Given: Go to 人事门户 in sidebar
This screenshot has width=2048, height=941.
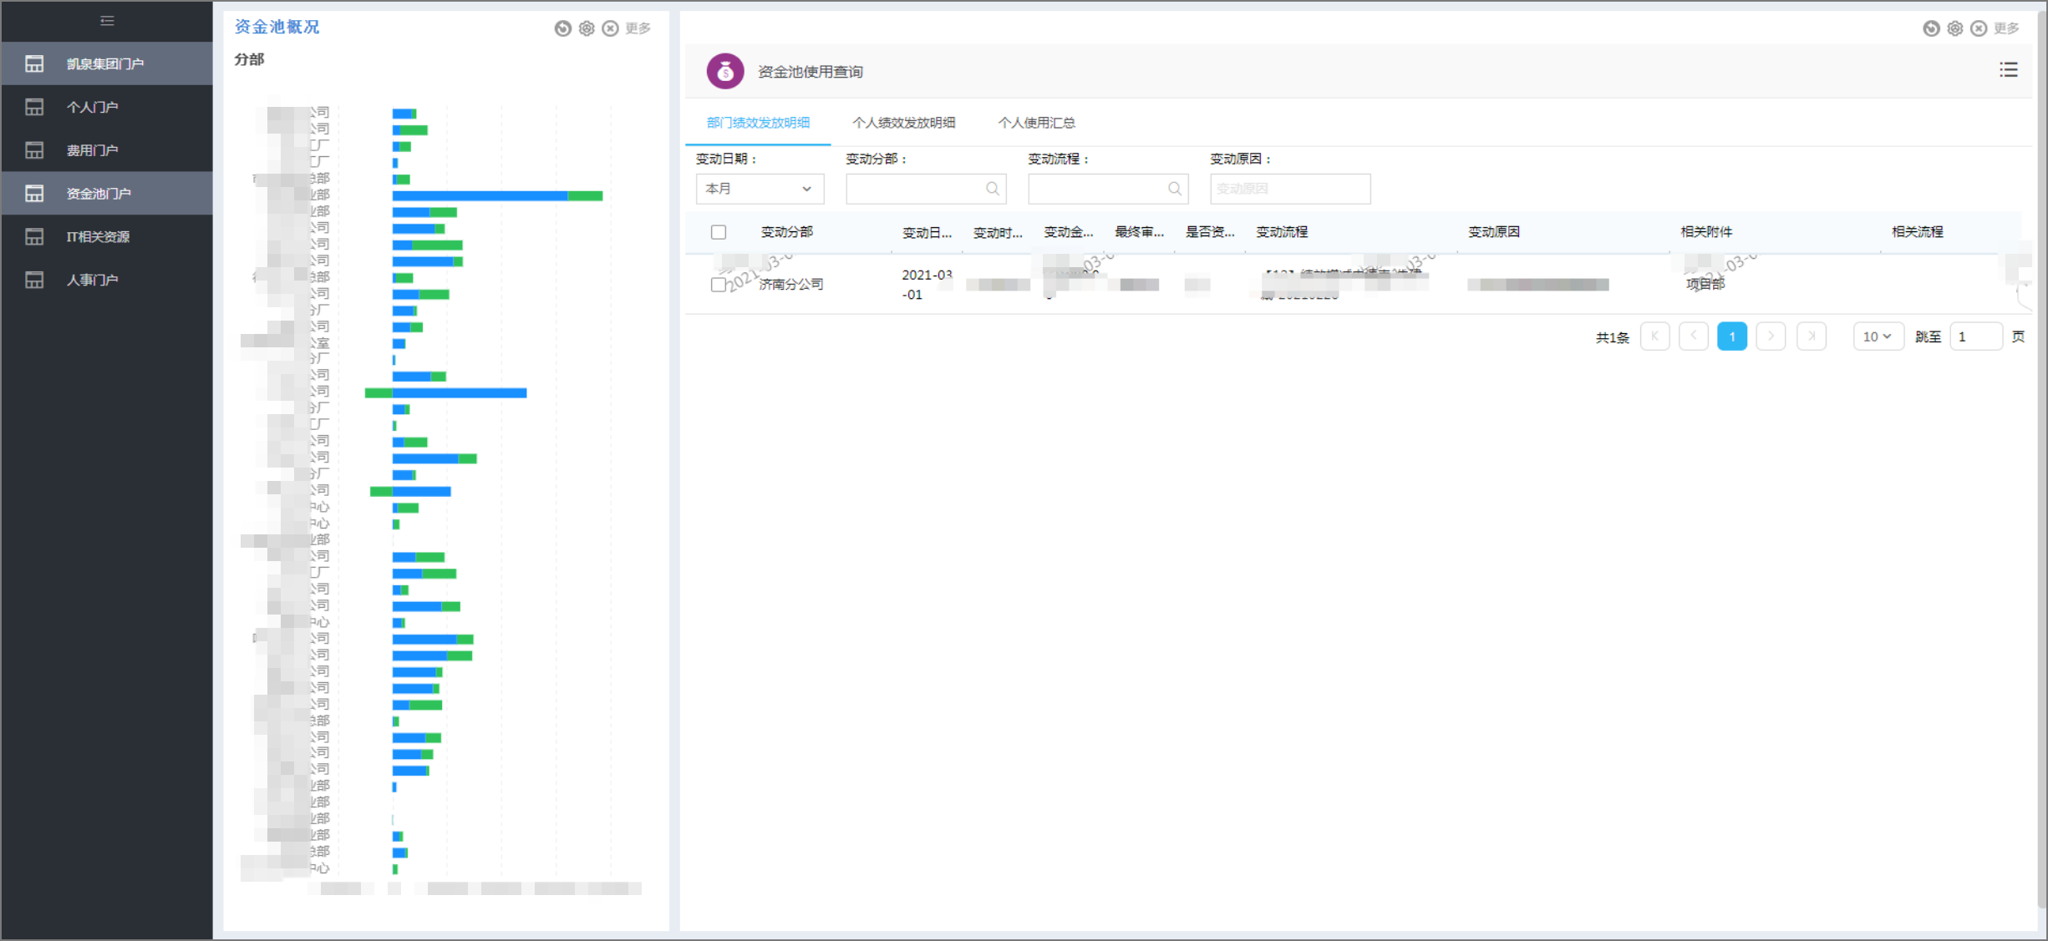Looking at the screenshot, I should [x=92, y=280].
